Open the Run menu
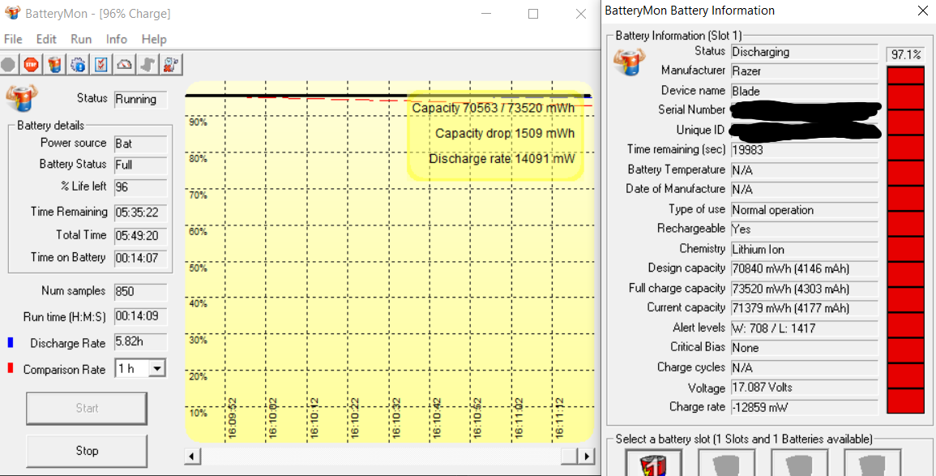Image resolution: width=936 pixels, height=476 pixels. pos(80,38)
